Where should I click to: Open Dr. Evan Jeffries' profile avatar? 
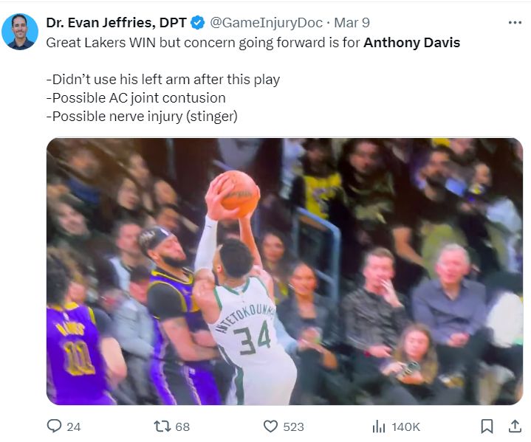coord(20,32)
